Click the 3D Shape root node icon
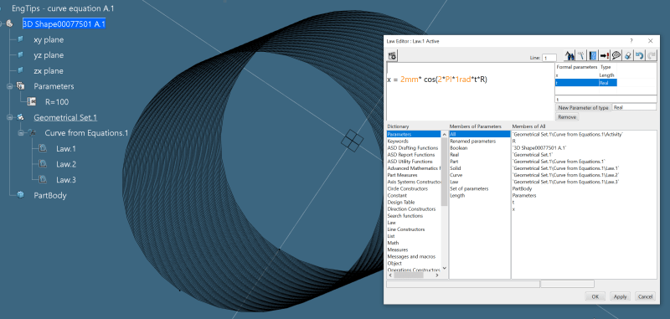 coord(9,24)
